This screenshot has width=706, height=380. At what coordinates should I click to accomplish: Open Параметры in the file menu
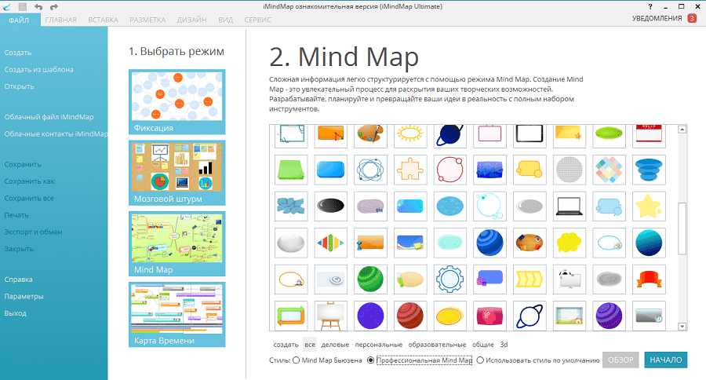24,296
